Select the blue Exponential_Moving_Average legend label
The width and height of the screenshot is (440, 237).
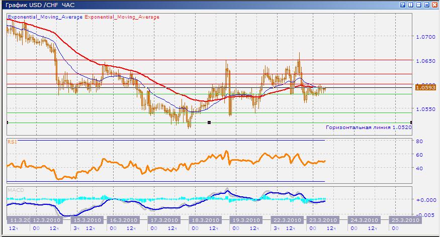pos(44,17)
